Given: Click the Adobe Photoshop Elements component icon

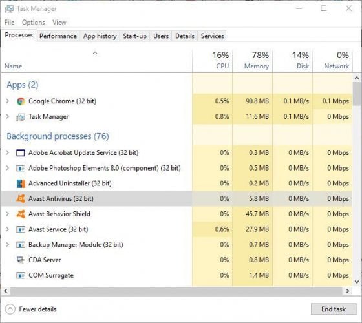Looking at the screenshot, I should click(21, 168).
